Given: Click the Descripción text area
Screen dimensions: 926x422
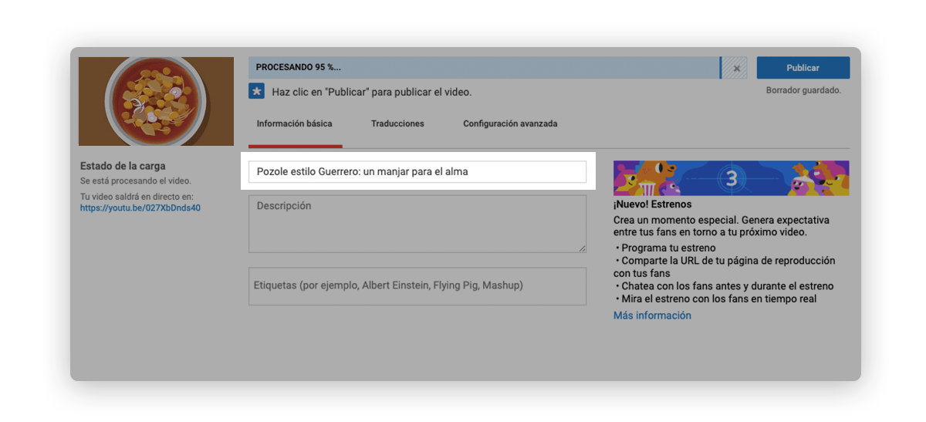Looking at the screenshot, I should pos(417,224).
